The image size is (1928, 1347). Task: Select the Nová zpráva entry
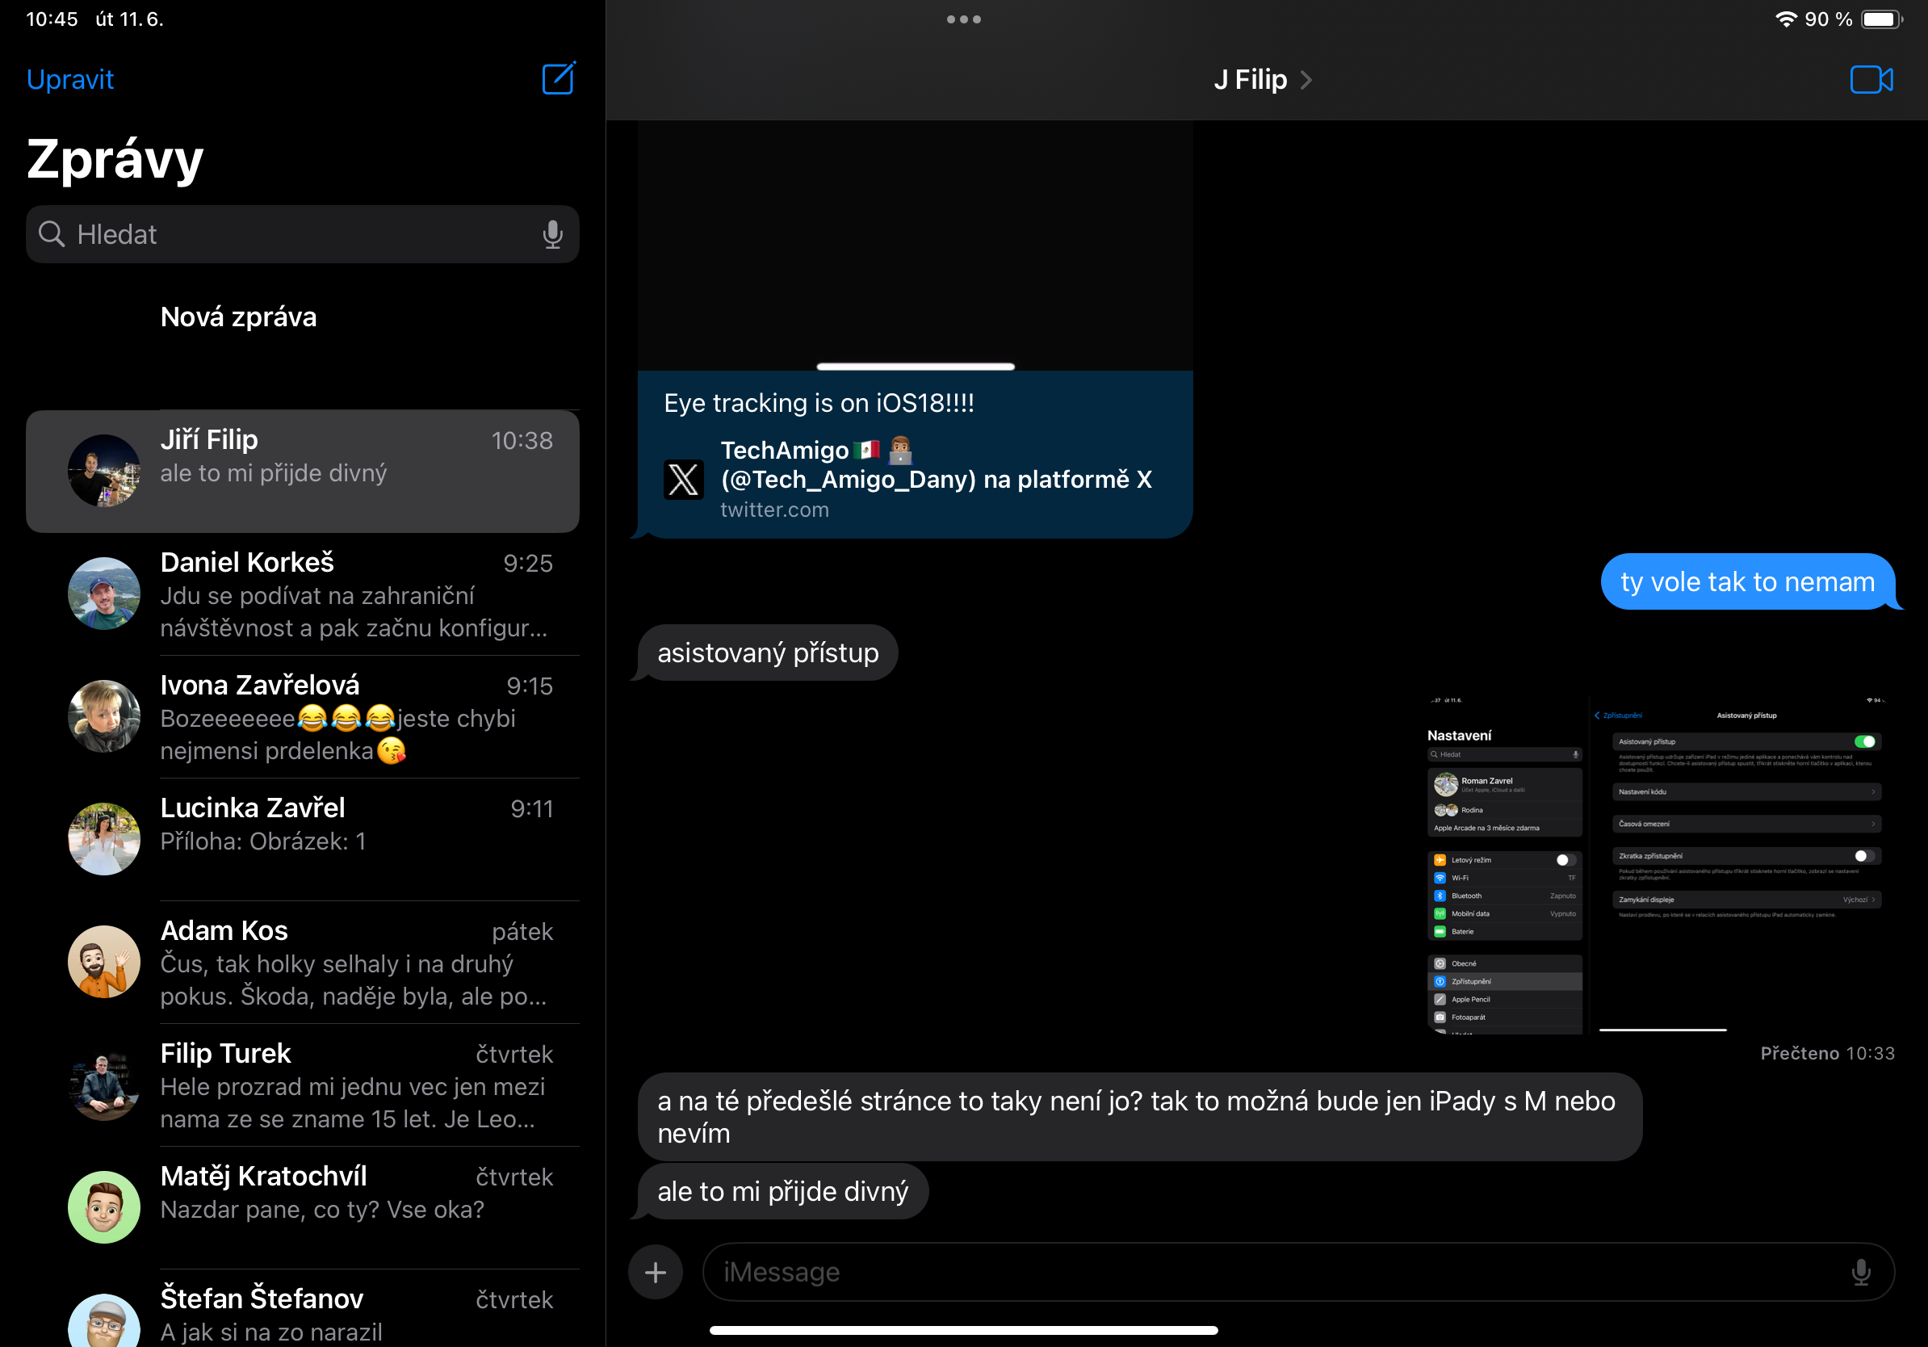pos(238,317)
